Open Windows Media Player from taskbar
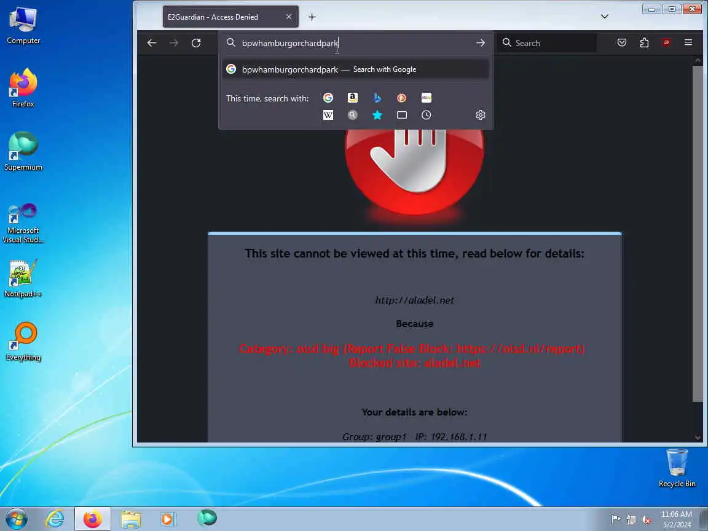The width and height of the screenshot is (708, 531). tap(168, 519)
